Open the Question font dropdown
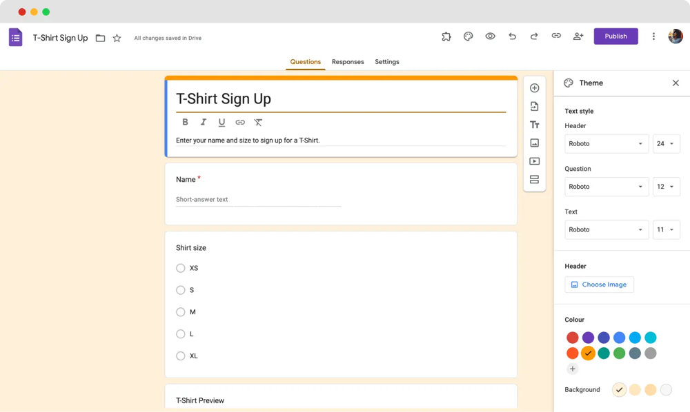The image size is (690, 412). (607, 187)
